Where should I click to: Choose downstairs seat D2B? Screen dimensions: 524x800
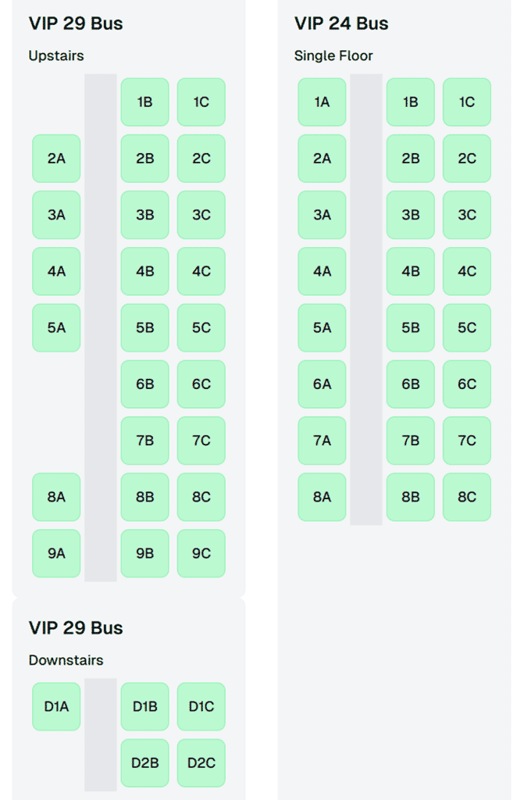pyautogui.click(x=144, y=762)
